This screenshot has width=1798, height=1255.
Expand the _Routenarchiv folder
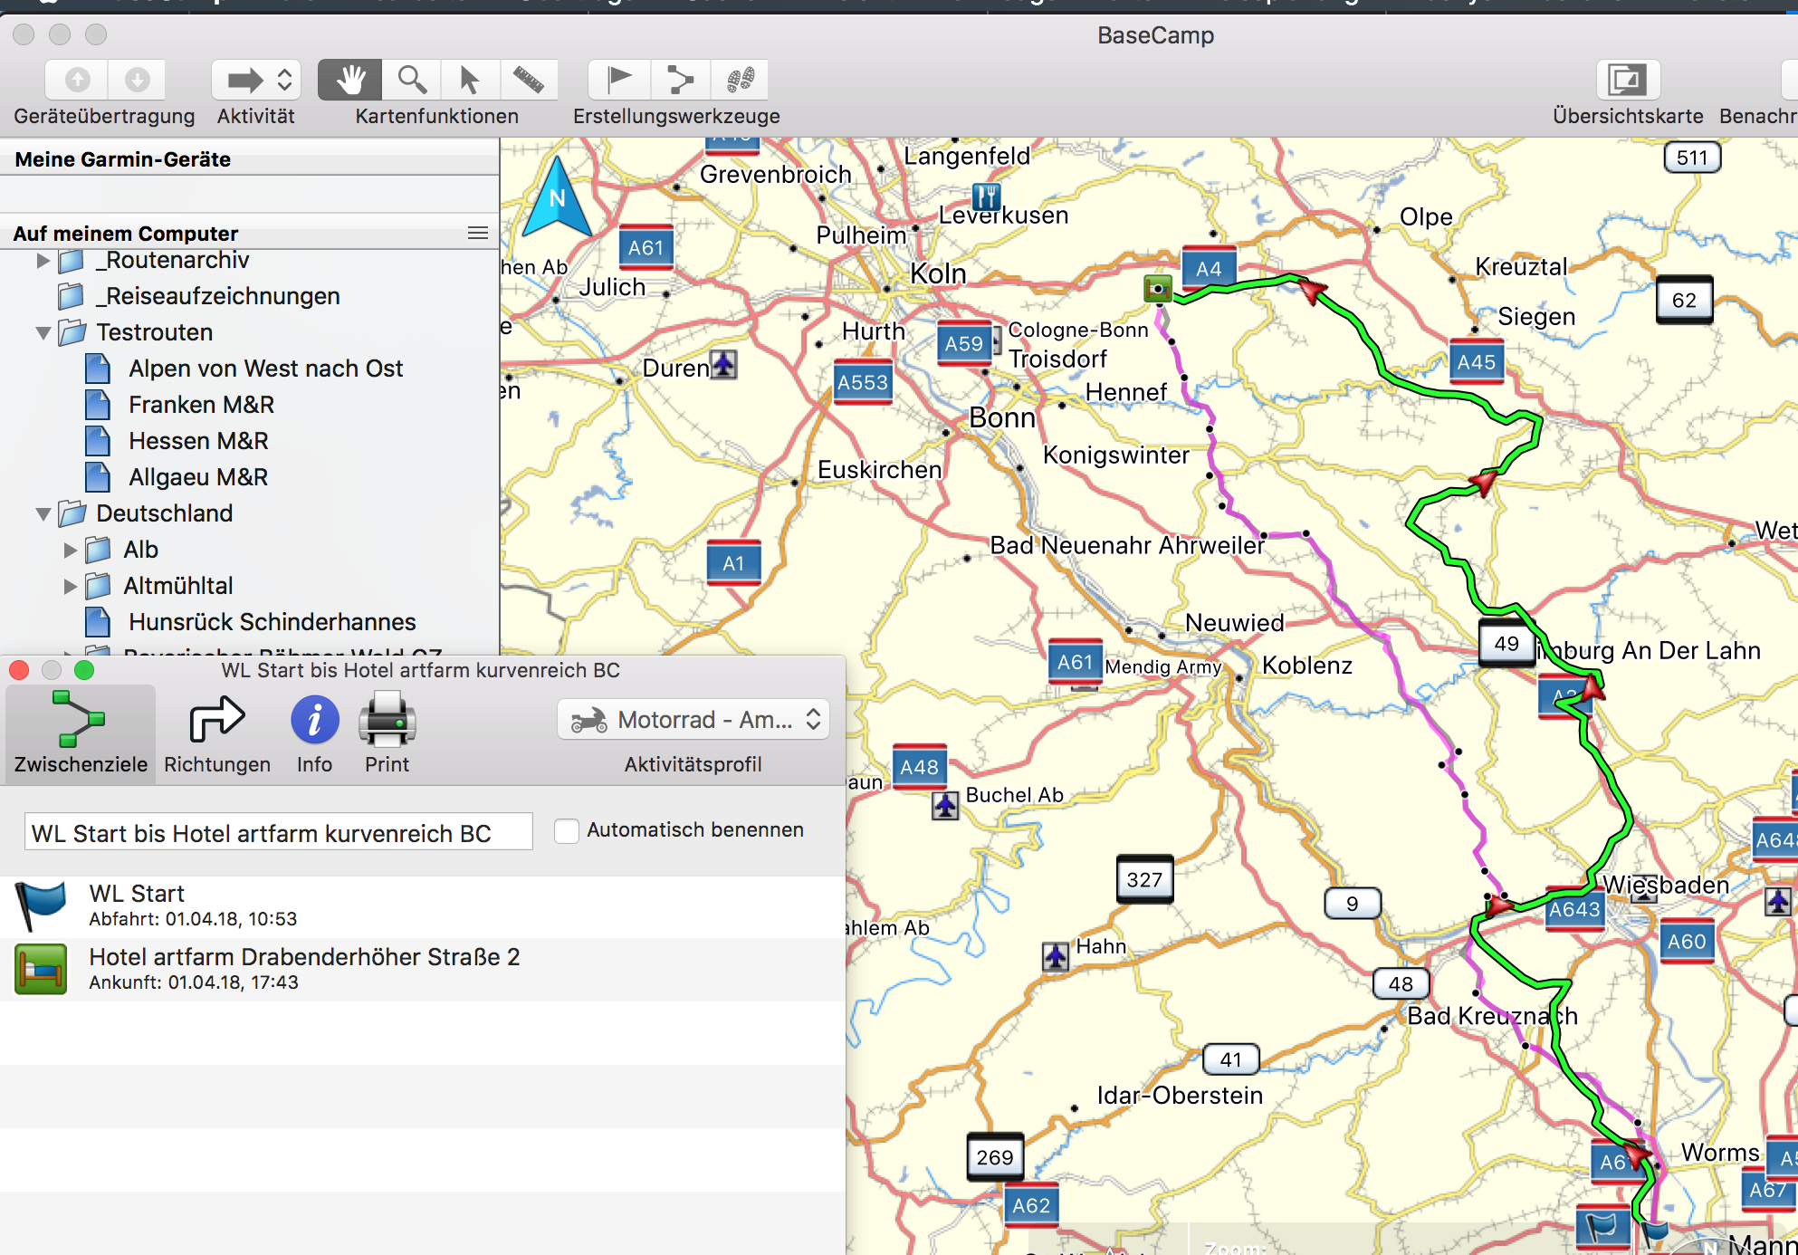[43, 261]
